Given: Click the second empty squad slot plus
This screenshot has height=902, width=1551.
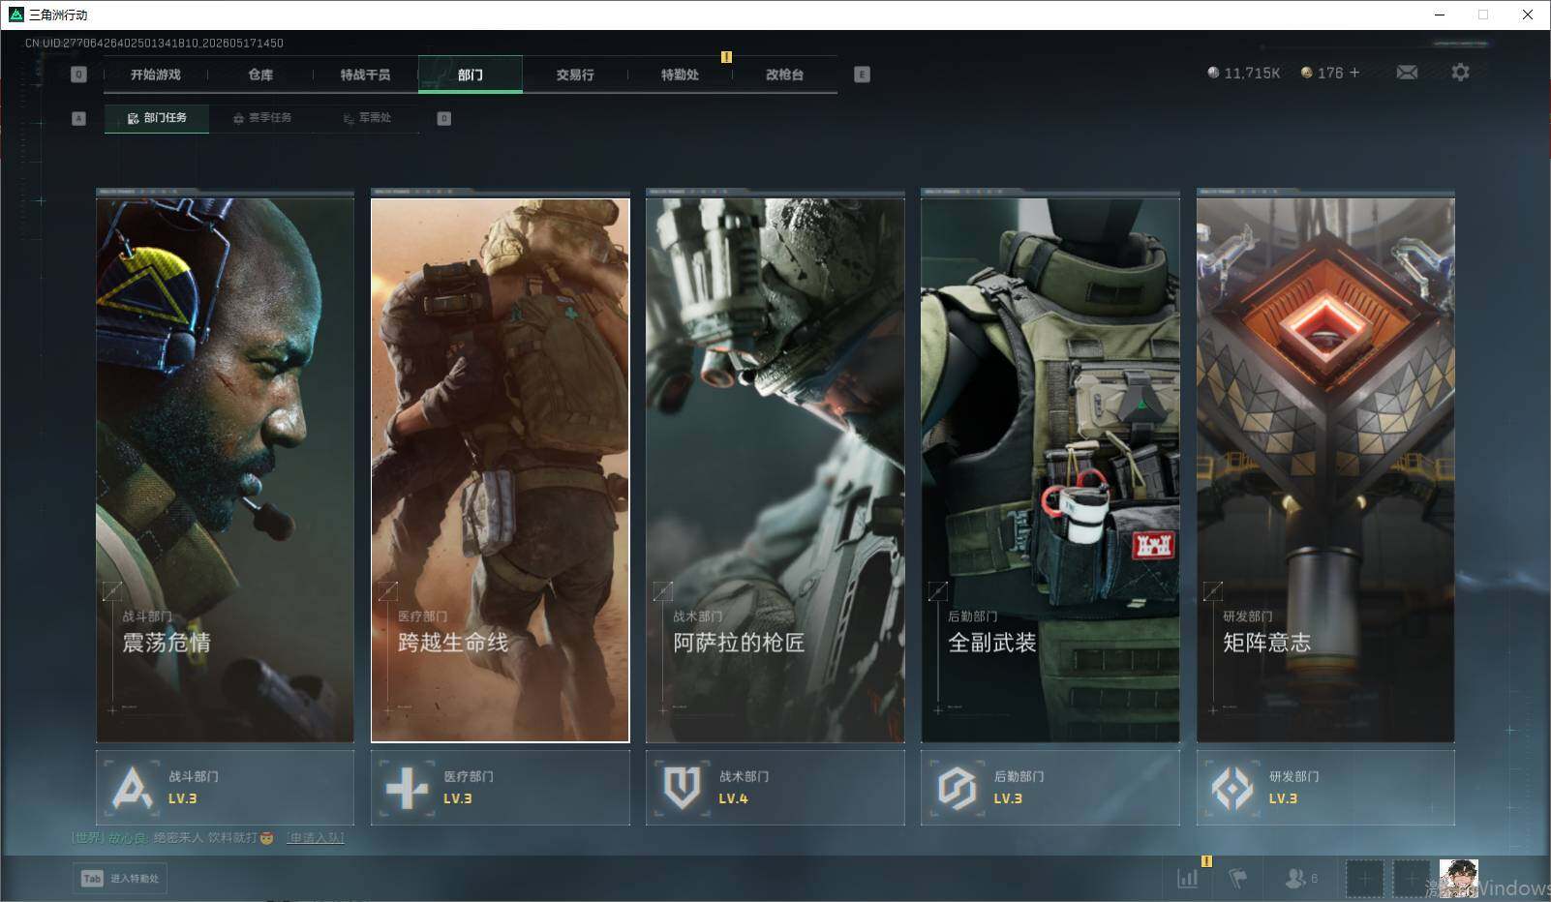Looking at the screenshot, I should tap(1412, 879).
